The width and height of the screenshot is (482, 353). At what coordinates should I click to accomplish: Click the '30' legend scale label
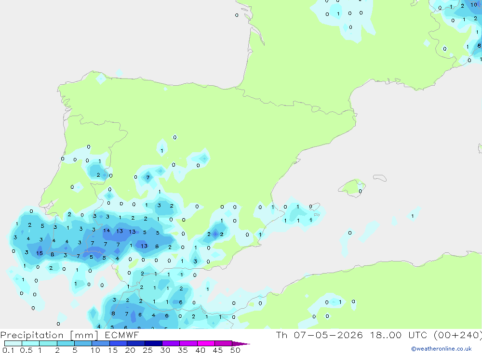point(165,350)
